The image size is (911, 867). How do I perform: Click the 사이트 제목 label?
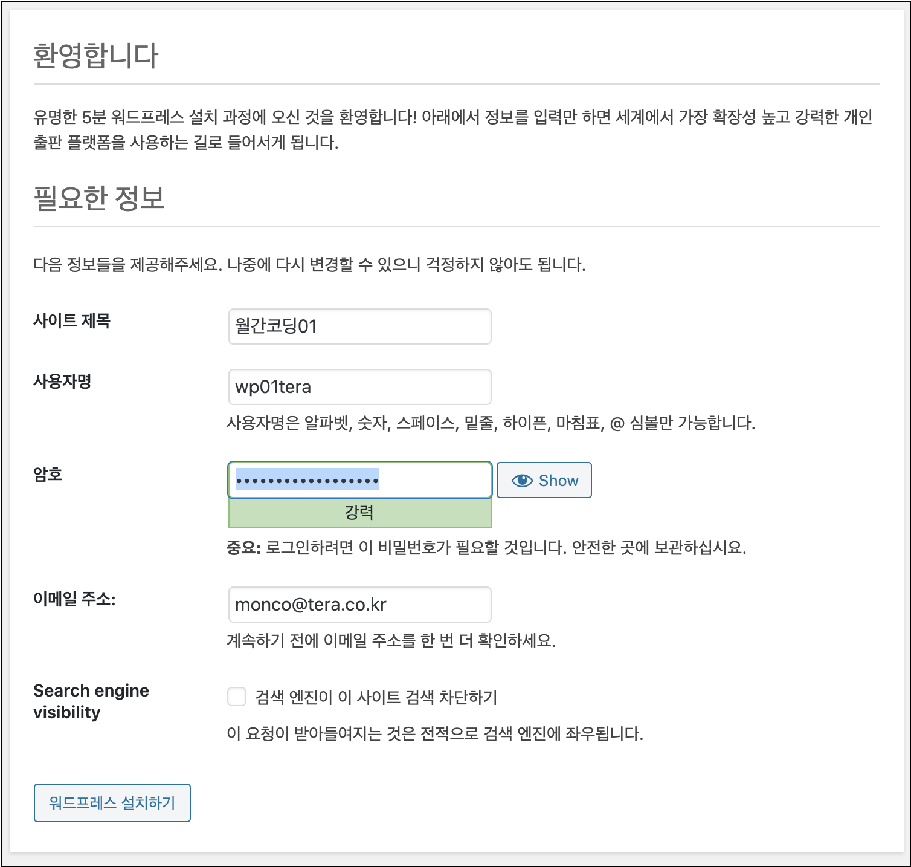[x=72, y=321]
